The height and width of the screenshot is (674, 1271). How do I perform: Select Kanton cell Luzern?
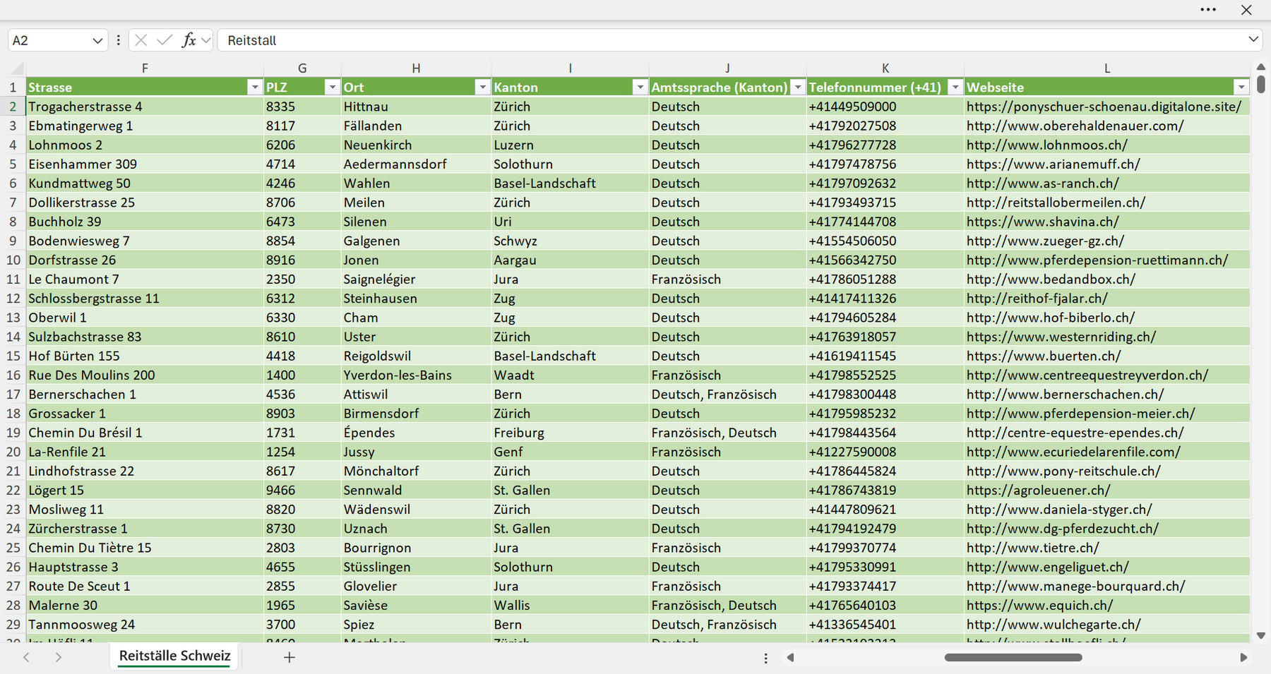570,145
